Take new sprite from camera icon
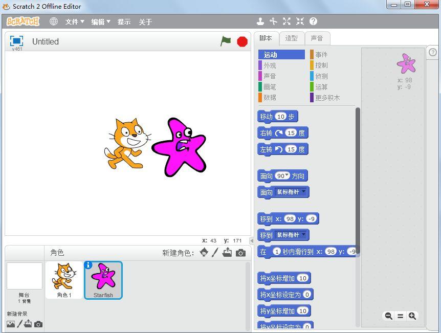The width and height of the screenshot is (441, 333). coord(240,253)
